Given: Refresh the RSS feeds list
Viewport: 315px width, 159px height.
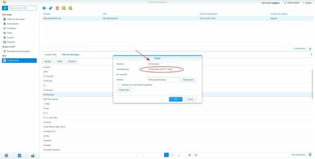Looking at the screenshot, I should pyautogui.click(x=310, y=49).
